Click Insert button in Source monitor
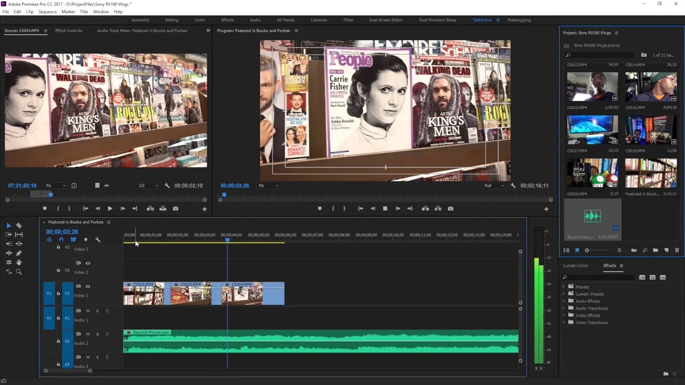This screenshot has height=385, width=685. point(150,209)
